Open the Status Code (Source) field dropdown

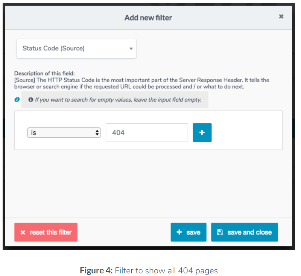click(76, 49)
